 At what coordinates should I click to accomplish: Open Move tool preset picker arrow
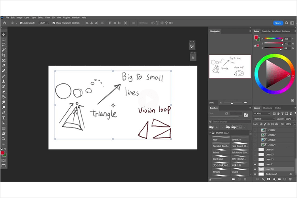16,23
